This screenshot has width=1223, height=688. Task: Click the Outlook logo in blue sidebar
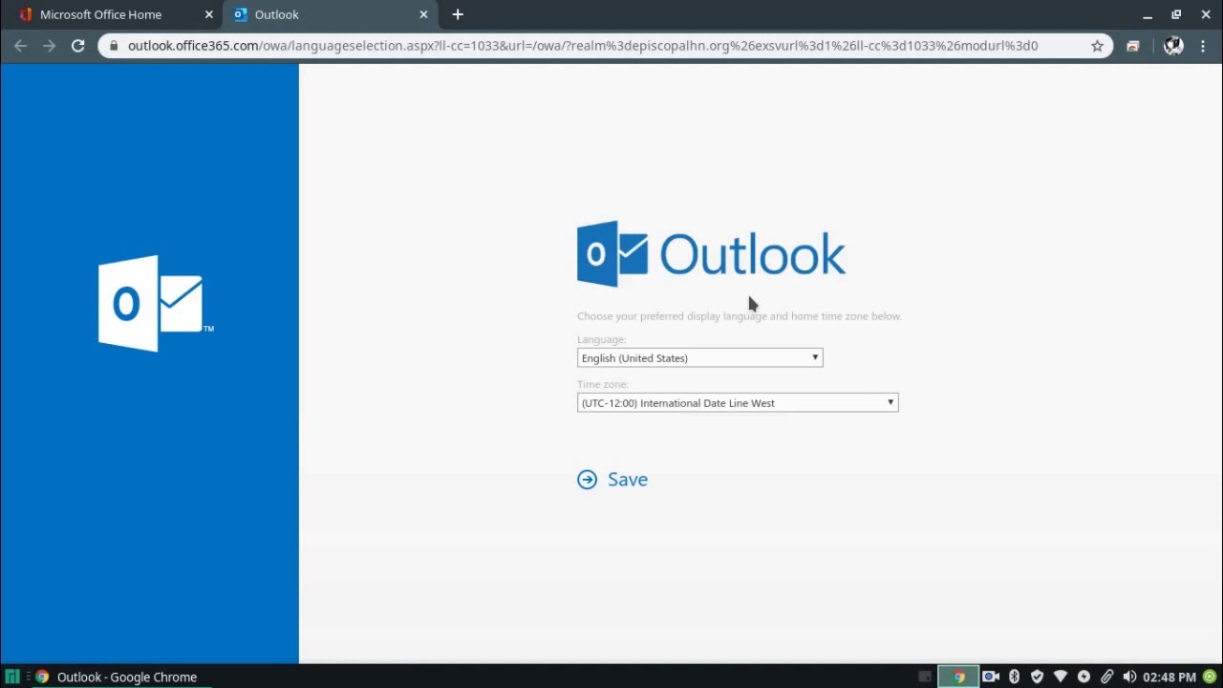click(x=156, y=303)
